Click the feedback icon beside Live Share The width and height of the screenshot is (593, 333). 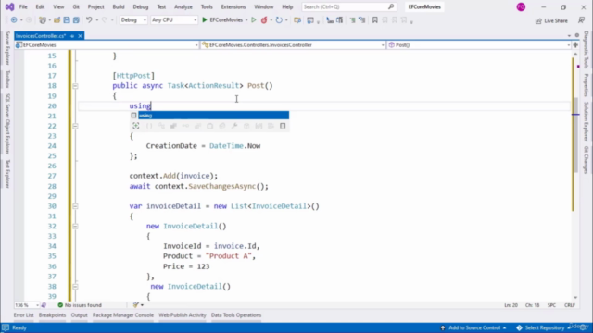pos(581,20)
